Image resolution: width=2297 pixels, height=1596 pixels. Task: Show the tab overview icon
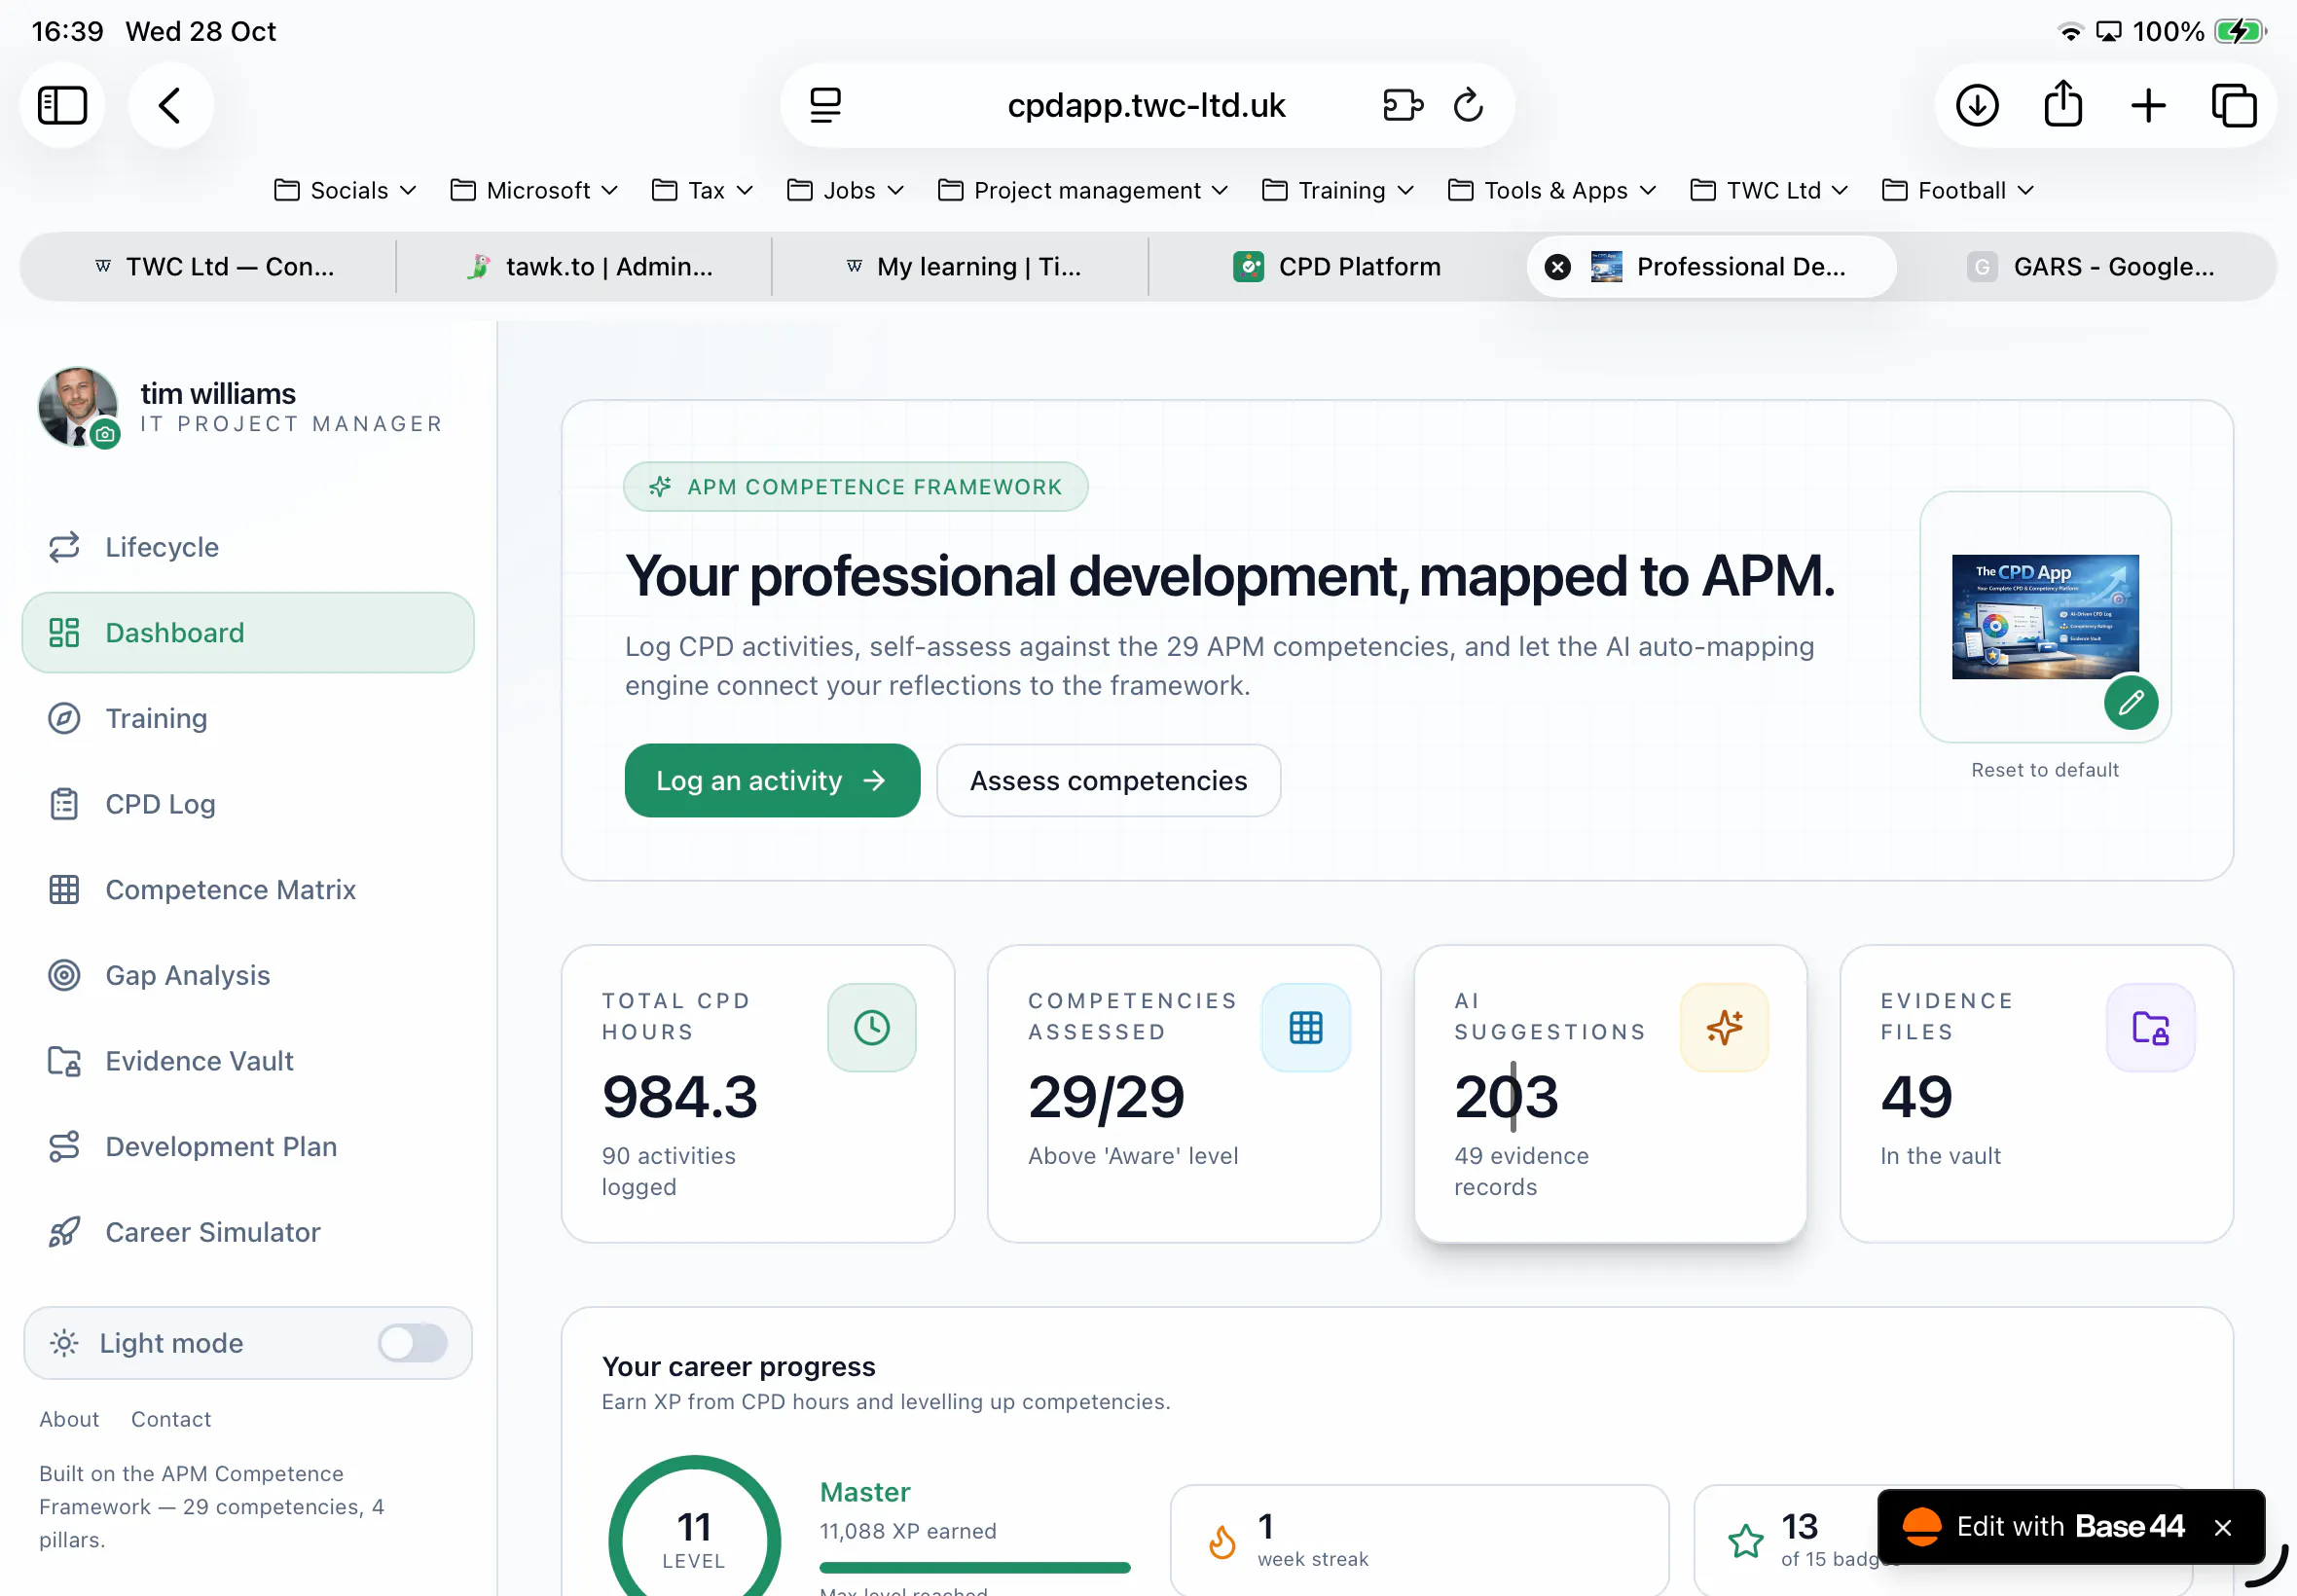pos(2234,105)
